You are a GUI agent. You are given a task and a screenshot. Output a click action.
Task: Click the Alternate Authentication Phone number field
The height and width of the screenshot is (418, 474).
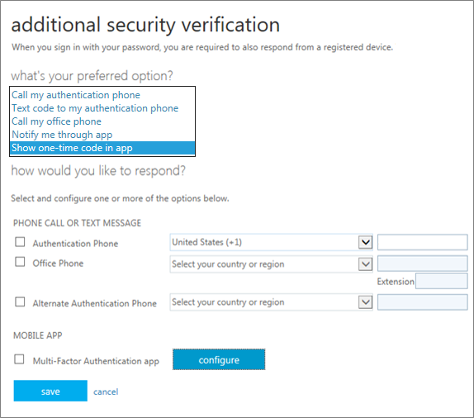pyautogui.click(x=422, y=302)
